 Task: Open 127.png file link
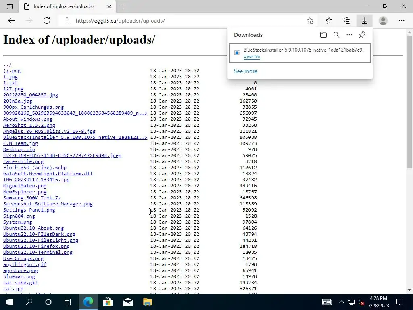[13, 89]
